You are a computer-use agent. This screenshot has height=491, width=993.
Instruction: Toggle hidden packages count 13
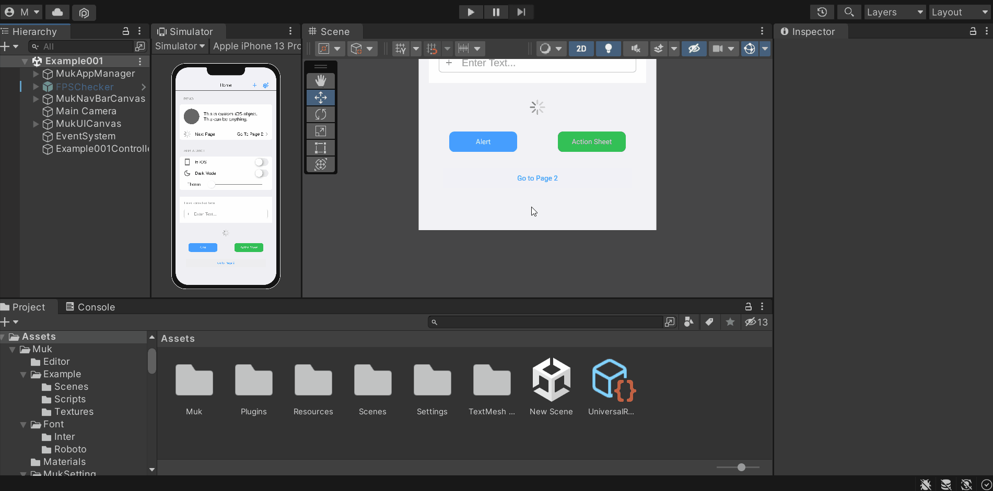[x=756, y=322]
